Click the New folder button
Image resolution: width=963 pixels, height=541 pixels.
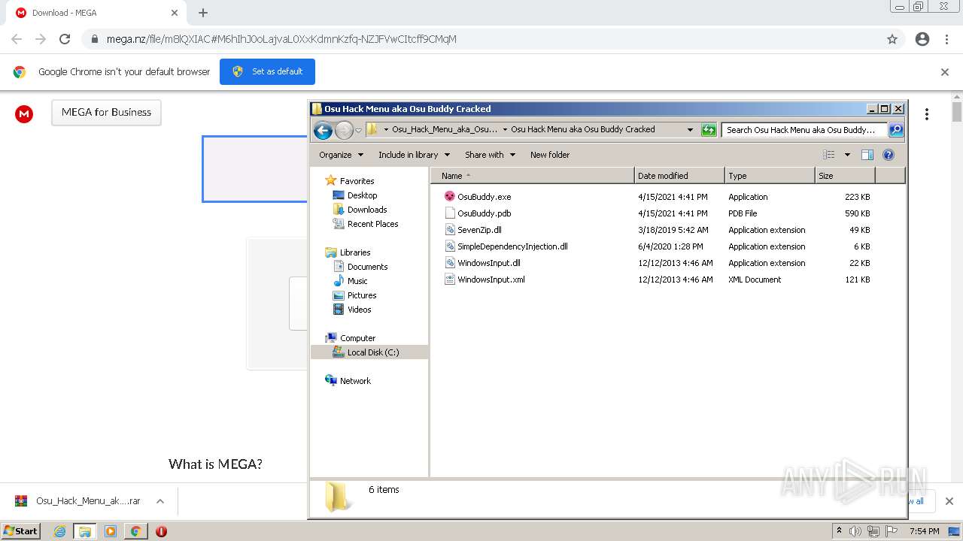coord(550,155)
